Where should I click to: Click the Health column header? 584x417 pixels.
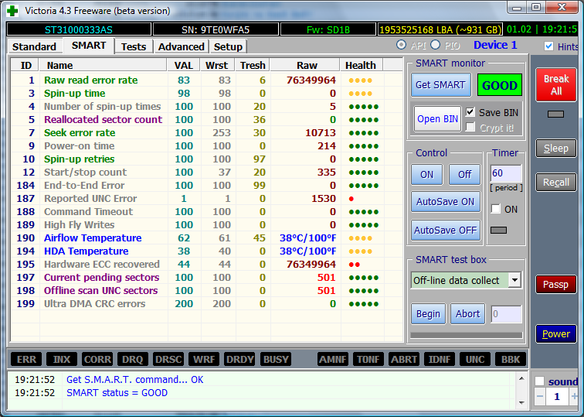click(x=362, y=65)
